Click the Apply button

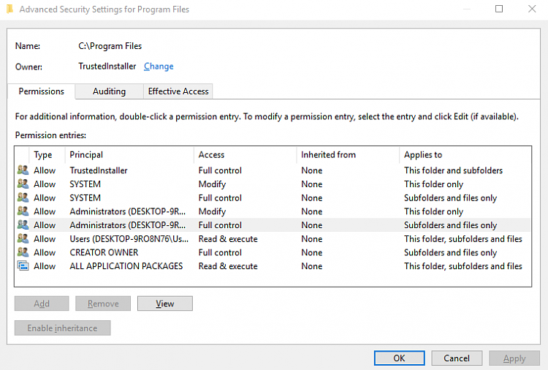coord(514,358)
